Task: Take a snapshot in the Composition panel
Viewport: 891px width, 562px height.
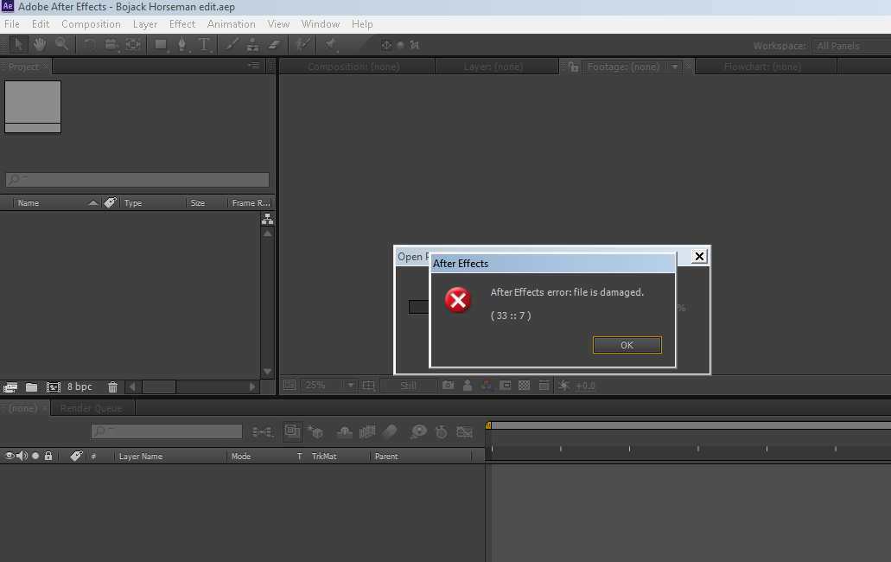Action: click(x=449, y=386)
